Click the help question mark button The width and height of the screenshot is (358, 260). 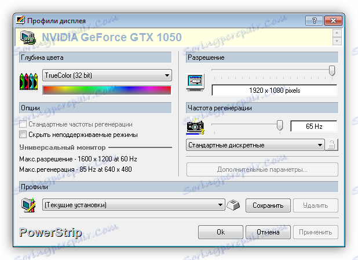tap(314, 21)
